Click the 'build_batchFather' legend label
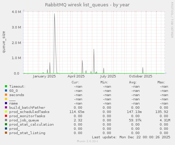Viewport: 175px width, 145px height. click(27, 108)
